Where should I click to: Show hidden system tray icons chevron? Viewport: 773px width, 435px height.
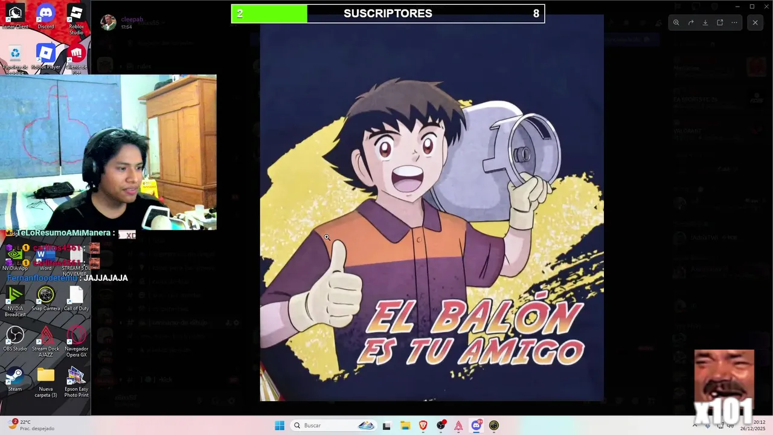694,425
